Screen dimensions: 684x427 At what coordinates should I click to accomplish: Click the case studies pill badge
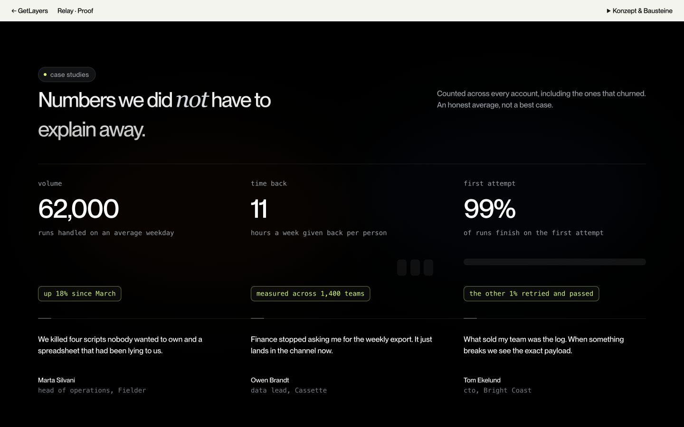67,74
